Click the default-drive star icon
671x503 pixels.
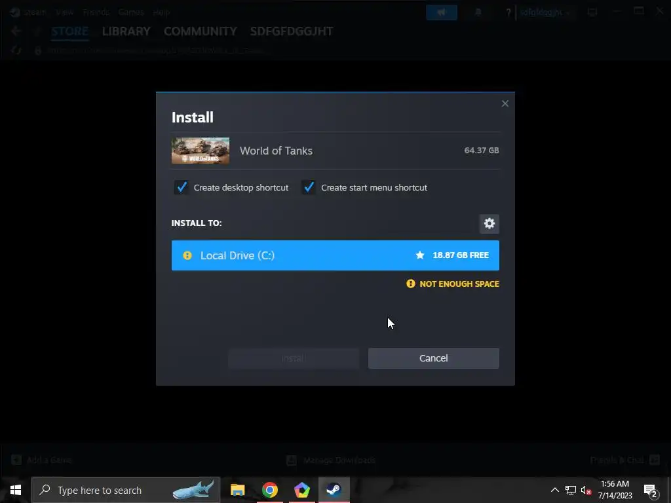[420, 255]
